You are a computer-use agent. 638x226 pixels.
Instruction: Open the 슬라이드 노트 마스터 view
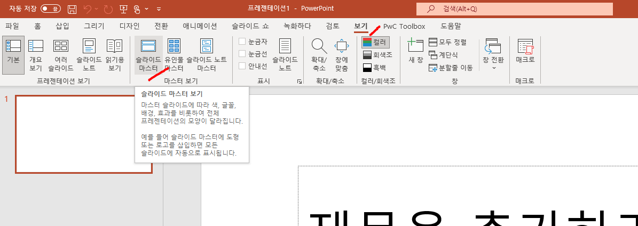[x=206, y=55]
